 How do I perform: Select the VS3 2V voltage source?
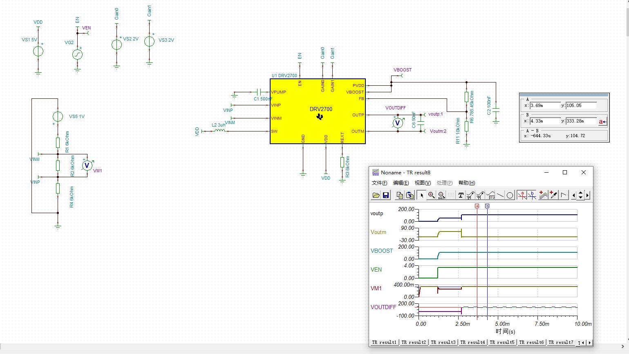[149, 41]
